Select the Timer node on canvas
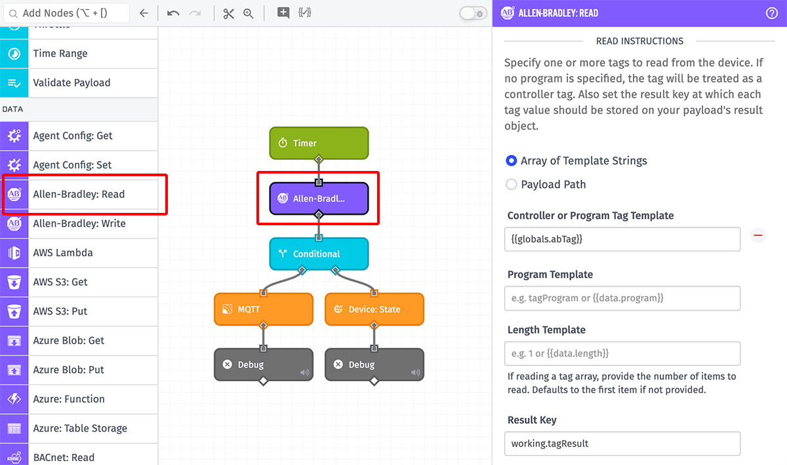This screenshot has height=465, width=787. click(319, 143)
